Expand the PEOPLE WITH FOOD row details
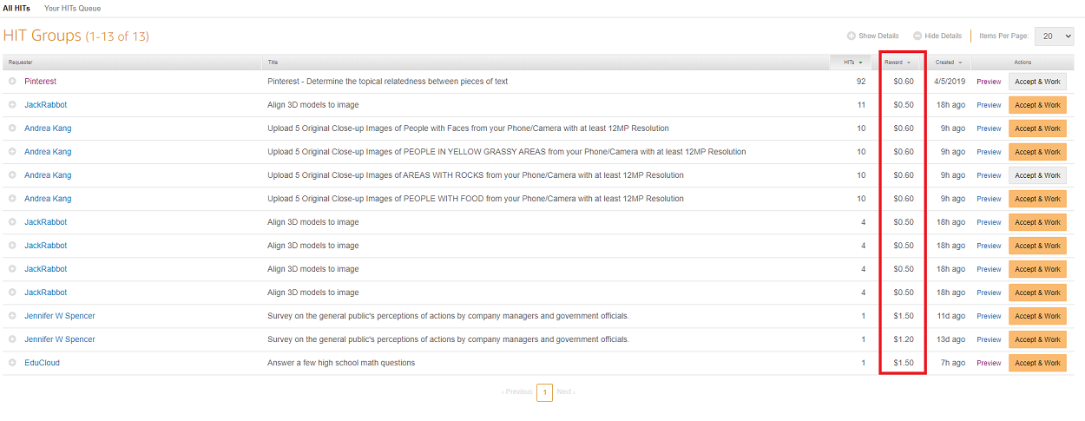Screen dimensions: 1085x421 pyautogui.click(x=12, y=199)
